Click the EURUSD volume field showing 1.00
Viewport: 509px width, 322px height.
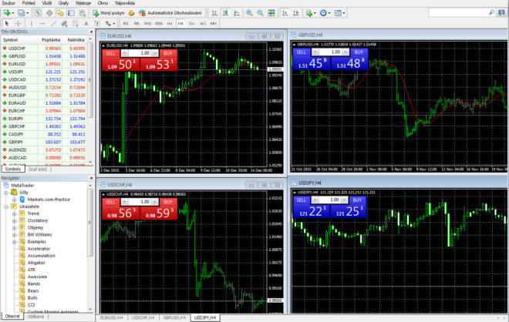[x=140, y=53]
